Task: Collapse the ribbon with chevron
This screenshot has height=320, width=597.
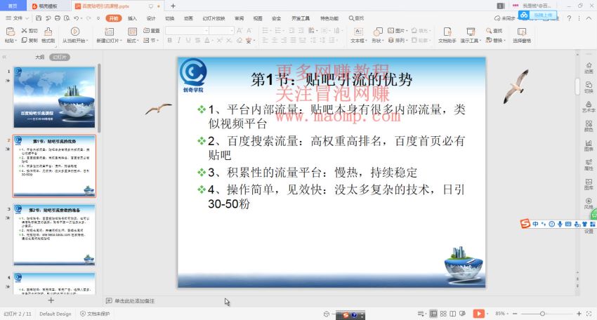Action: click(589, 18)
